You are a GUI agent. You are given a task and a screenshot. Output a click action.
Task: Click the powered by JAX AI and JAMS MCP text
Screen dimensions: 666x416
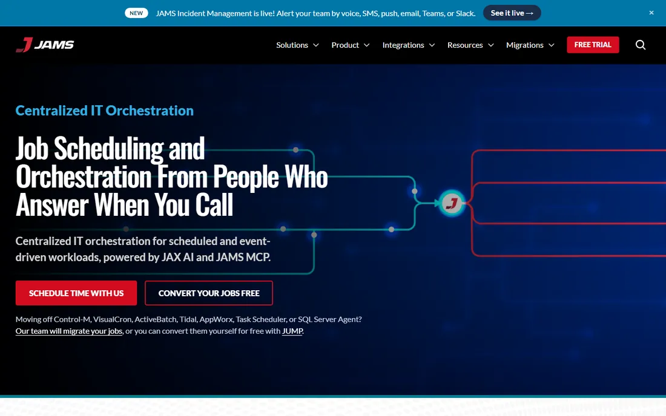coord(187,258)
